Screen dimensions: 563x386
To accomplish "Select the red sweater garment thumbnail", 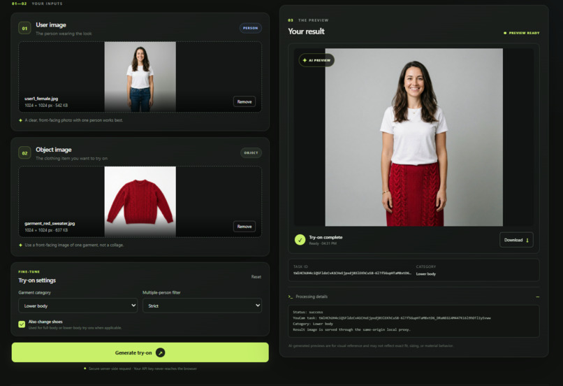I will (140, 201).
